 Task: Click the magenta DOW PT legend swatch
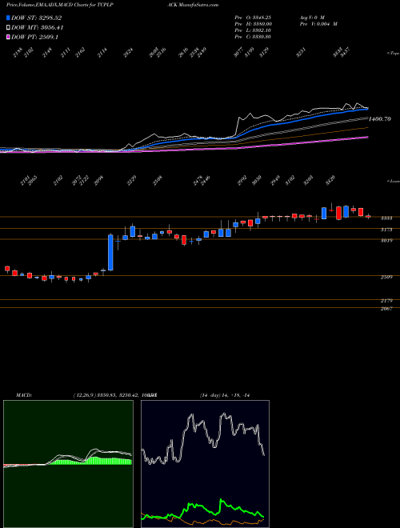[8, 37]
